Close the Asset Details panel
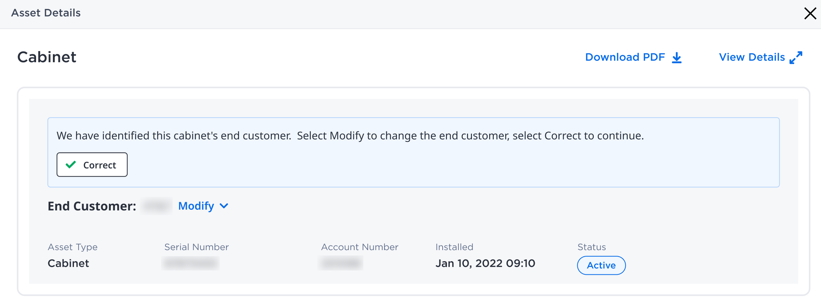Viewport: 821px width, 308px height. 810,14
